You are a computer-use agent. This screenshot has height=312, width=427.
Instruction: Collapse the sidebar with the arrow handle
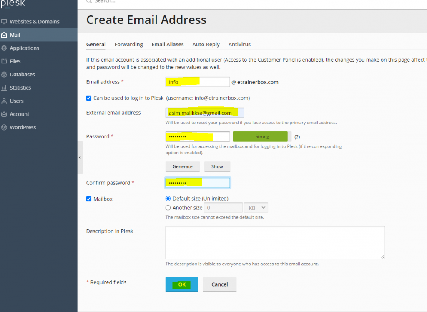[80, 158]
